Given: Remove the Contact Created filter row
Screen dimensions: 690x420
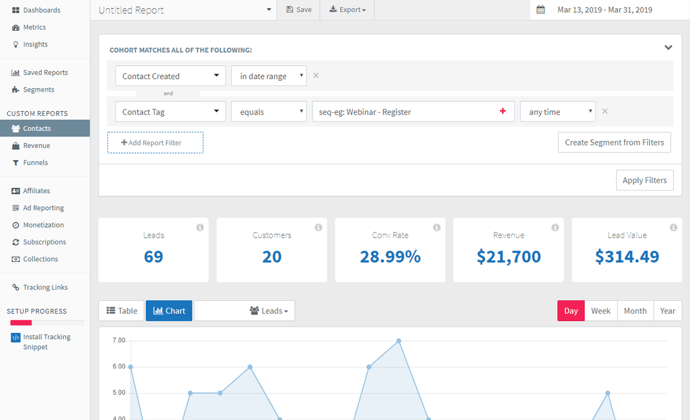Looking at the screenshot, I should [x=316, y=76].
